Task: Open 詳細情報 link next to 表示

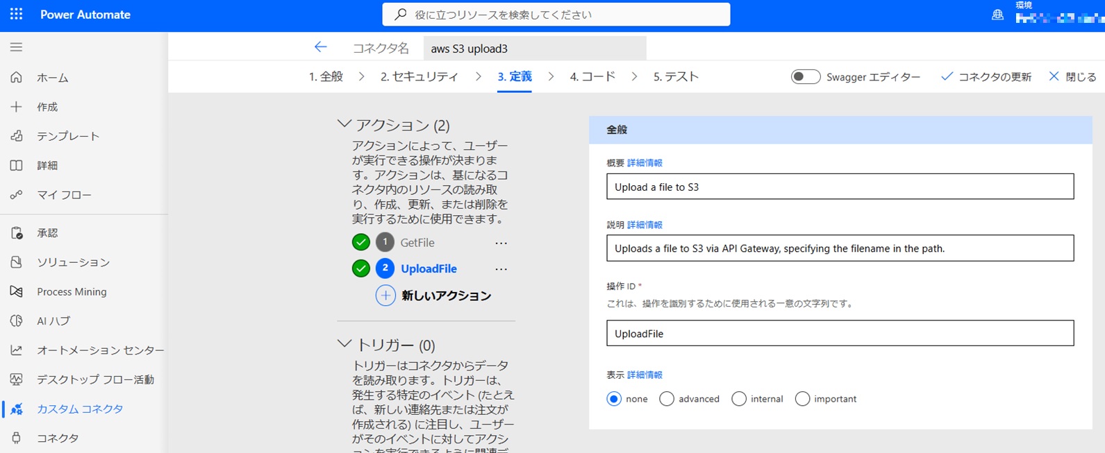Action: (645, 375)
